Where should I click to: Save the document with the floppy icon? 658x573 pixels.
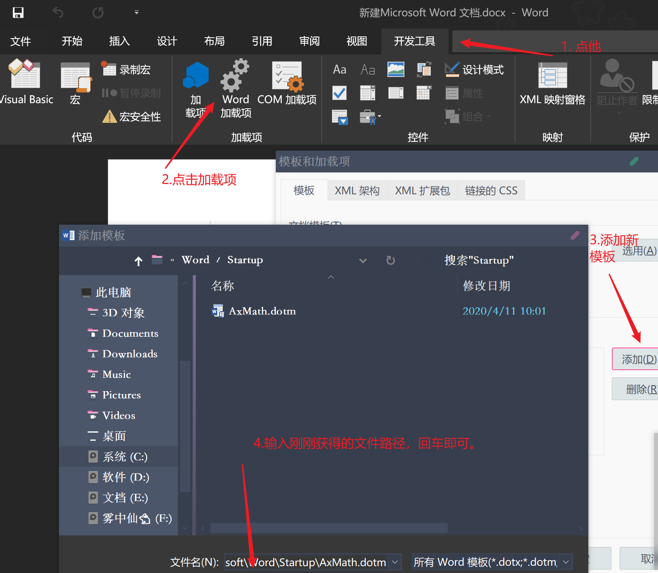coord(18,12)
